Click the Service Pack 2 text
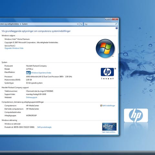 coord(10,46)
